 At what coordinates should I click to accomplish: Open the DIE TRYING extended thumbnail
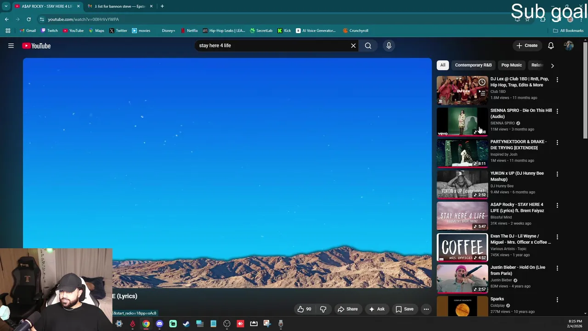(x=462, y=153)
